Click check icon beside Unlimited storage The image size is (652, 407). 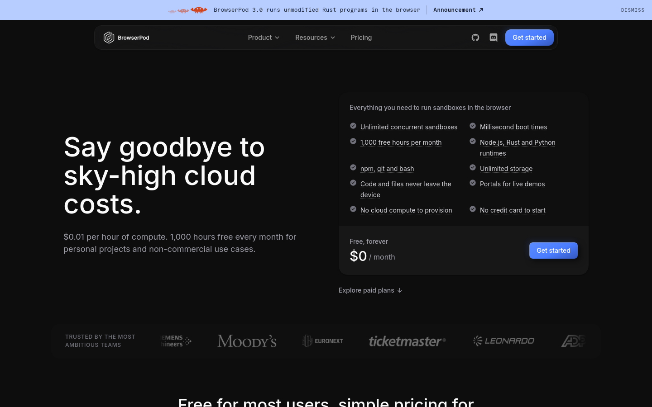(473, 167)
